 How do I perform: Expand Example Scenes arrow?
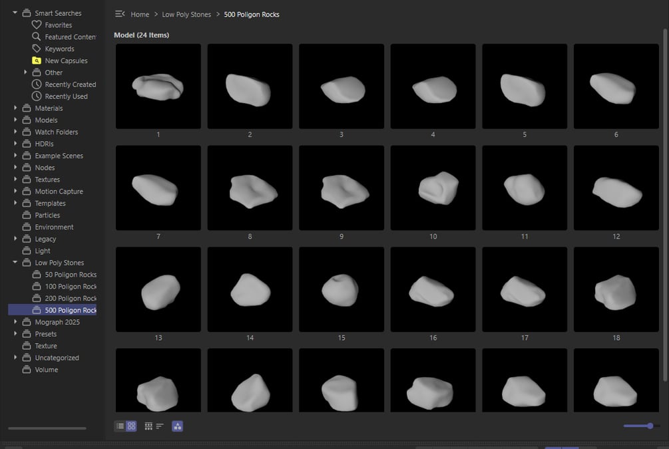pos(15,156)
